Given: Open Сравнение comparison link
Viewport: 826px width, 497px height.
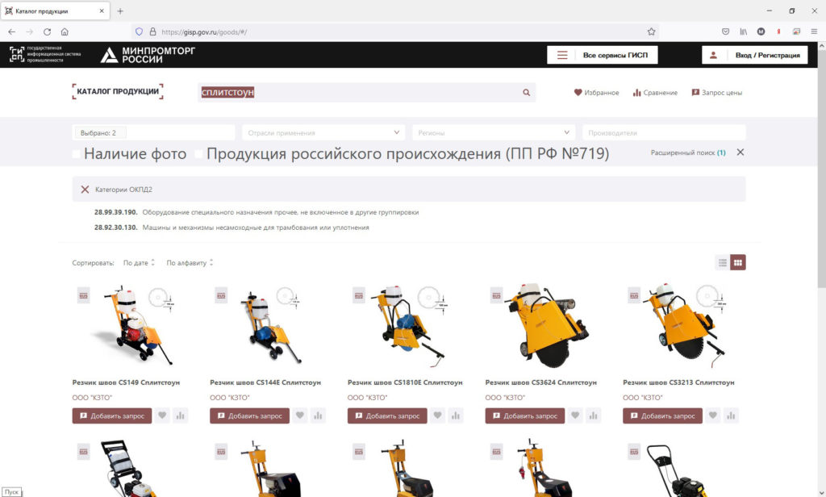Looking at the screenshot, I should (x=655, y=92).
